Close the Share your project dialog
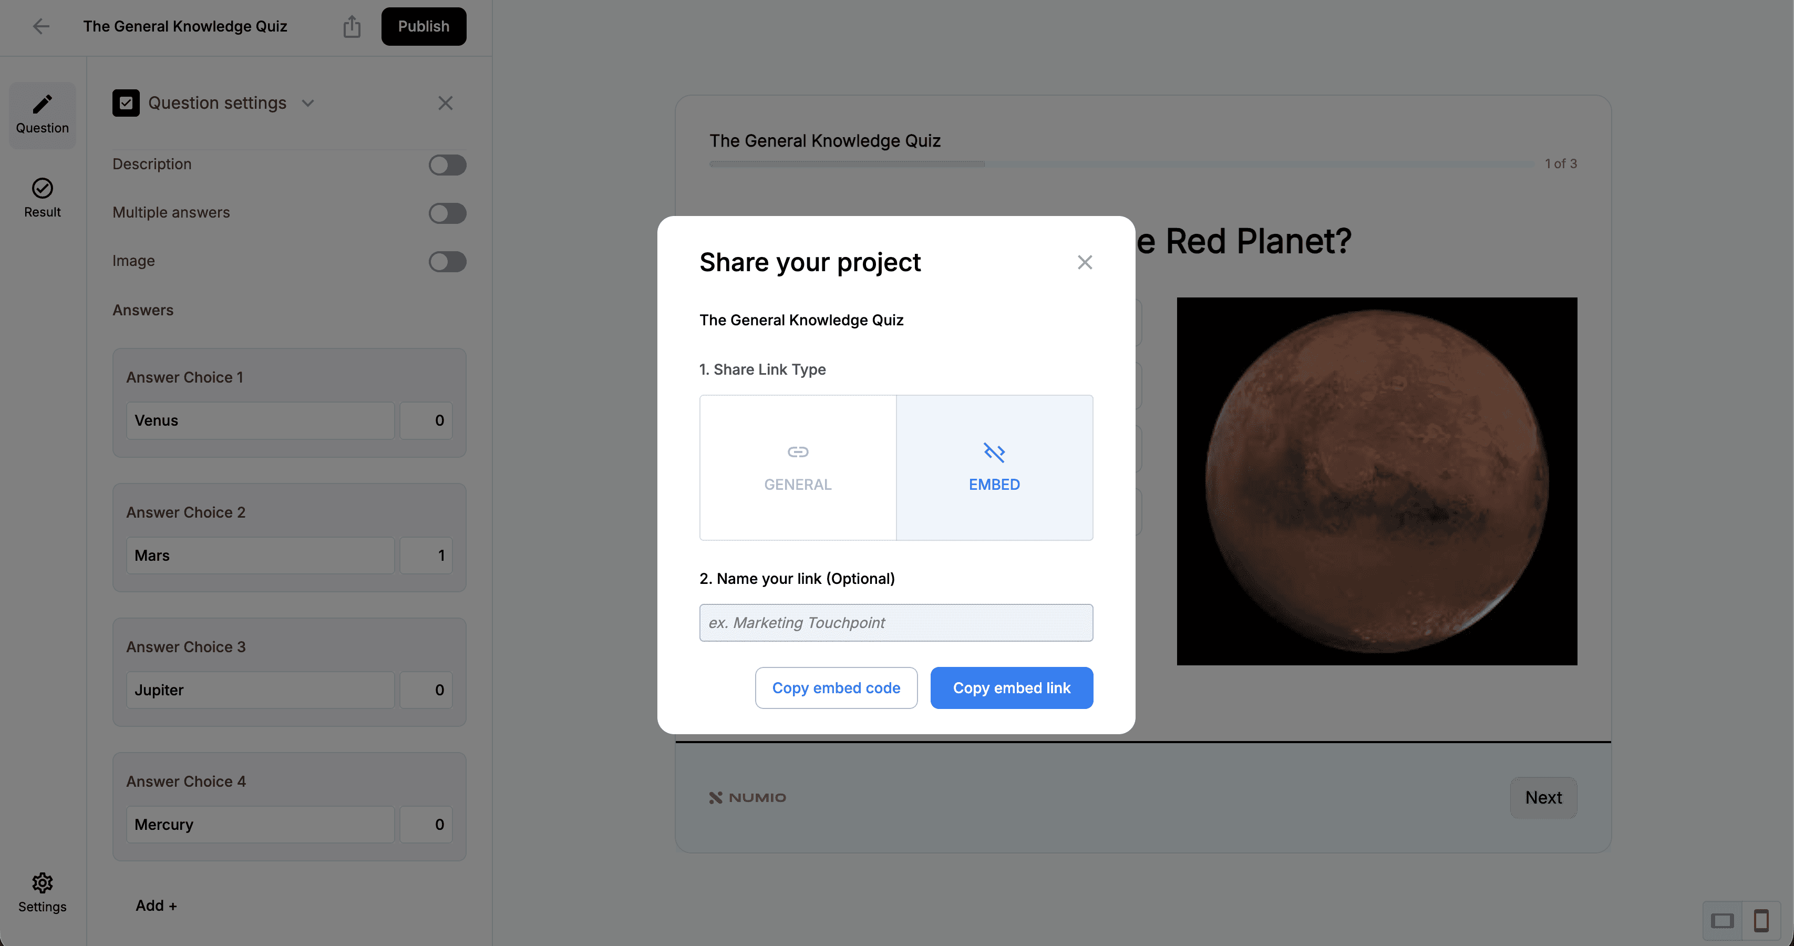 point(1085,263)
